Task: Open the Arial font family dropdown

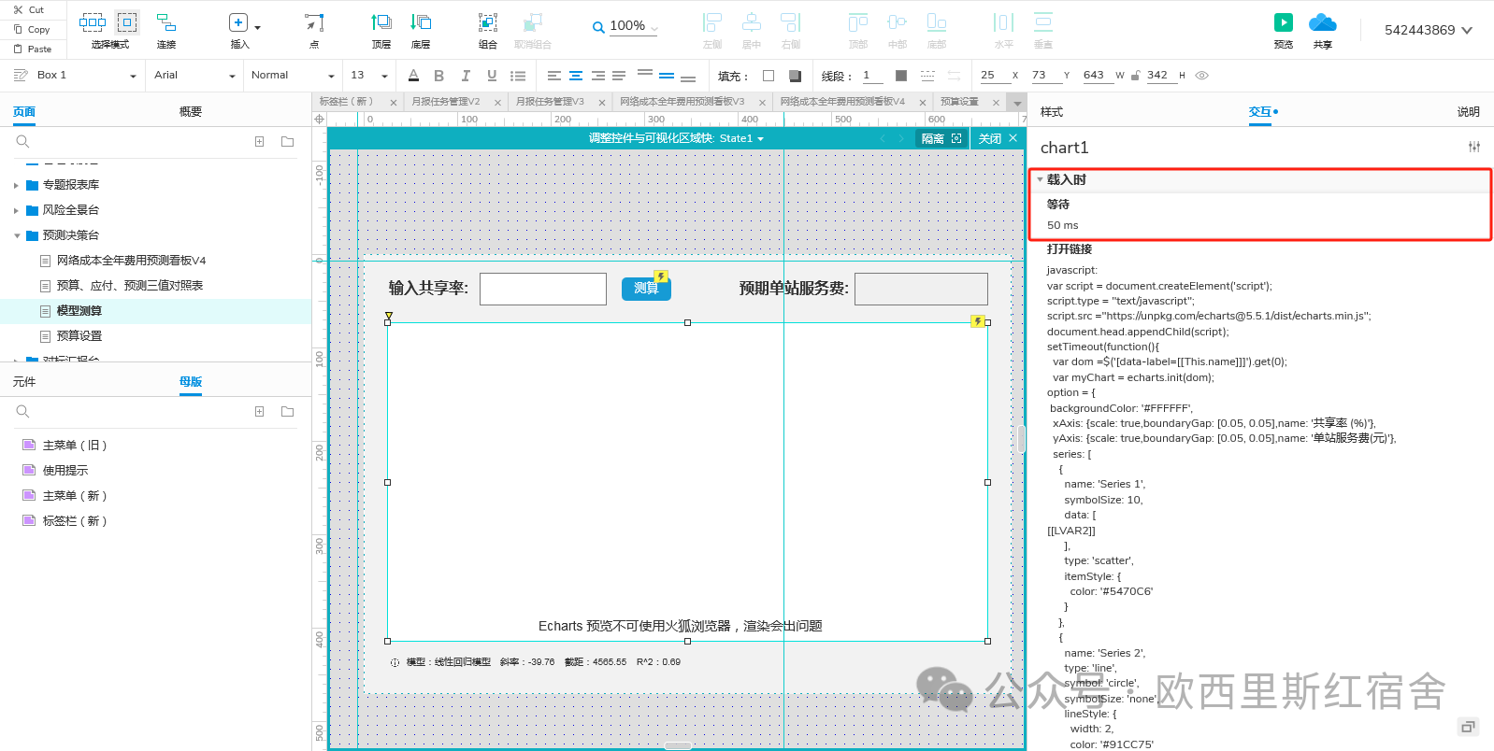Action: click(194, 76)
